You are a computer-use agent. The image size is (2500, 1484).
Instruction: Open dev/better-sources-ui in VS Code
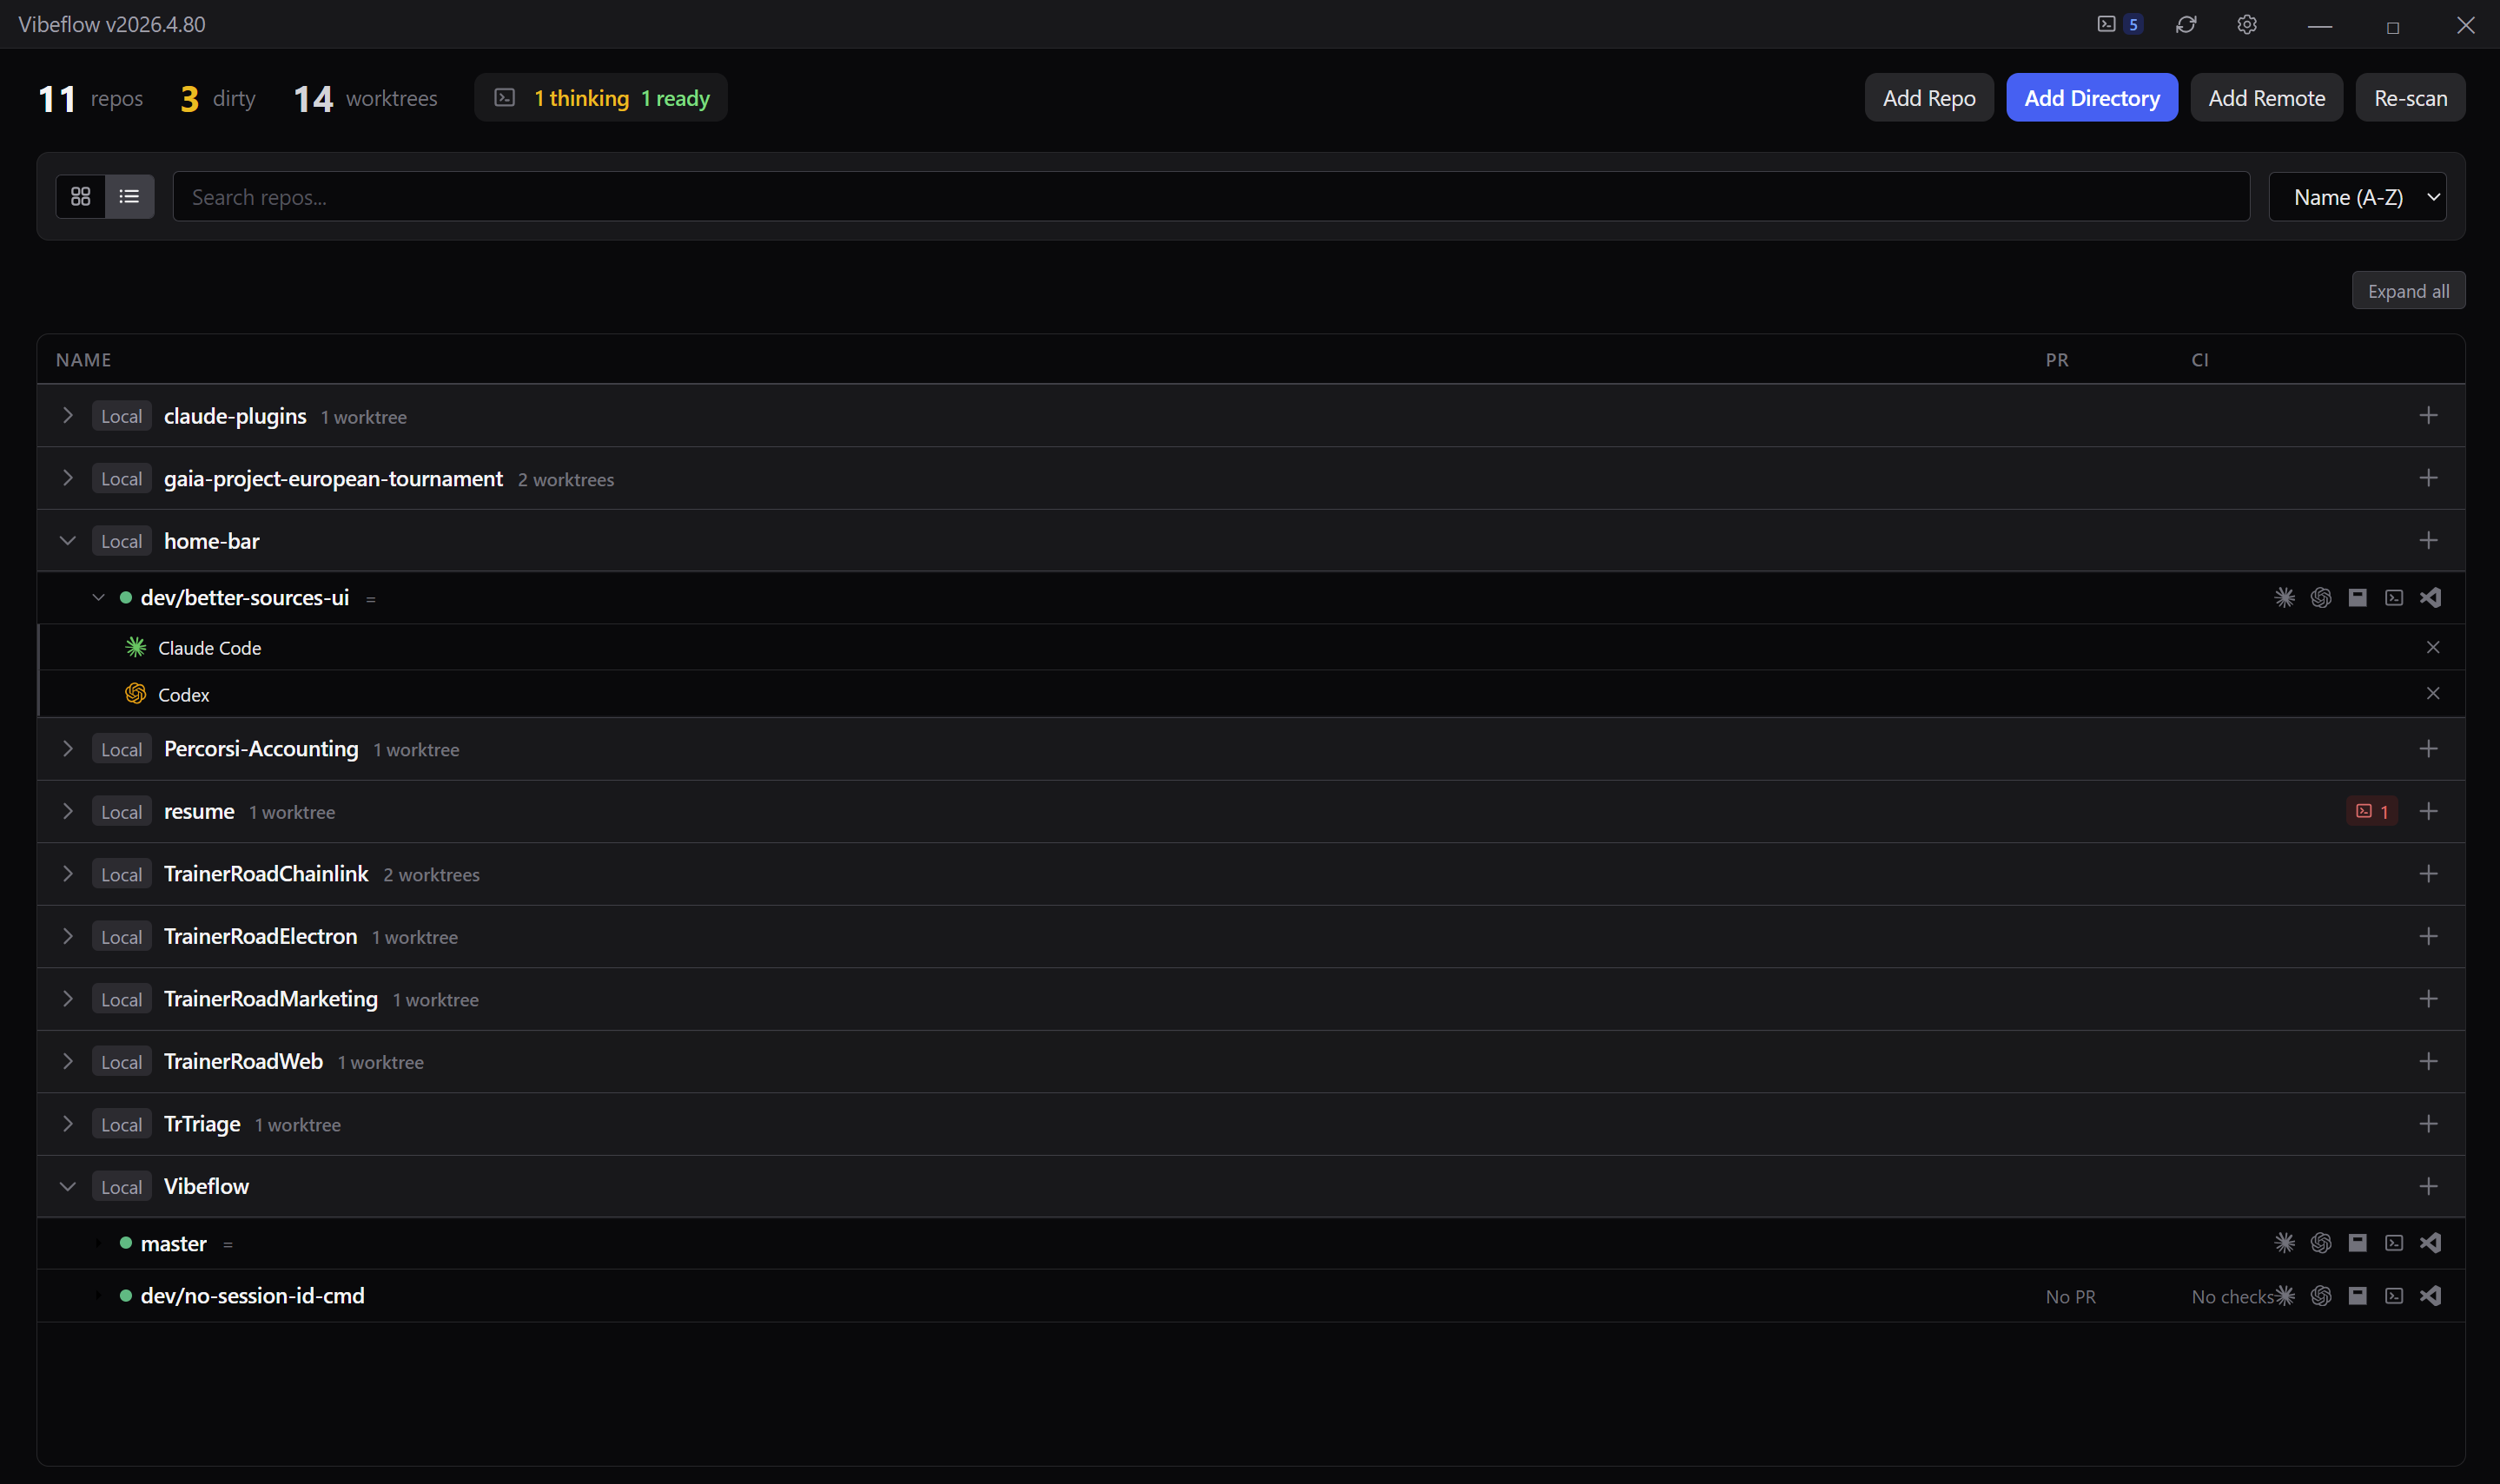pos(2430,598)
